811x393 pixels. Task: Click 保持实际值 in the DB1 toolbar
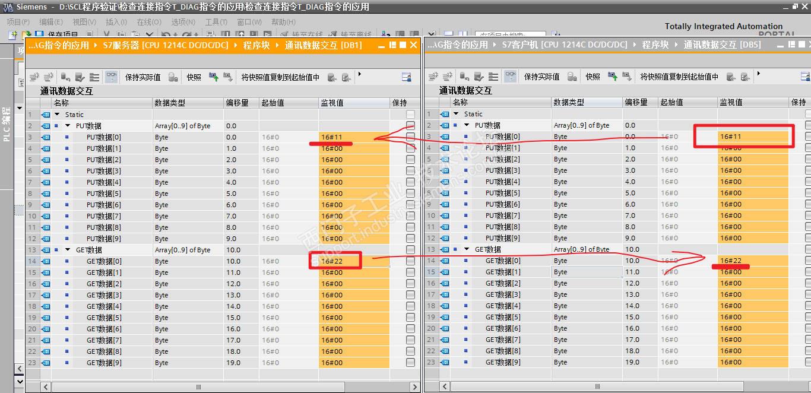pos(142,77)
